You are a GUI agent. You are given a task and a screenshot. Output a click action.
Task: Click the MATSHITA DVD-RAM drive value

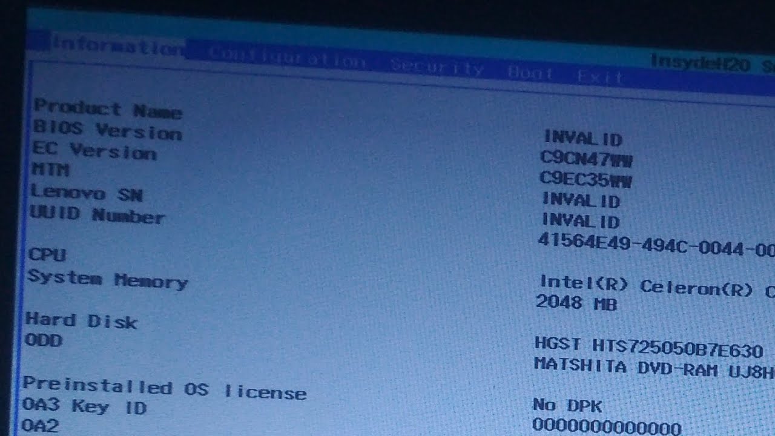655,367
